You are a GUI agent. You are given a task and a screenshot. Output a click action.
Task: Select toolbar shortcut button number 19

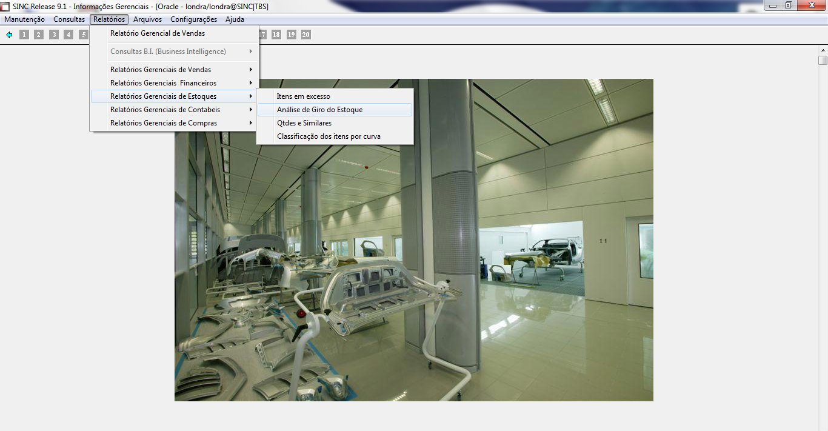pos(292,35)
